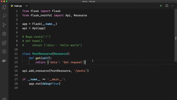The image size is (177, 100).
Task: Click the '__main__' string on line 17
Action: pos(55,79)
